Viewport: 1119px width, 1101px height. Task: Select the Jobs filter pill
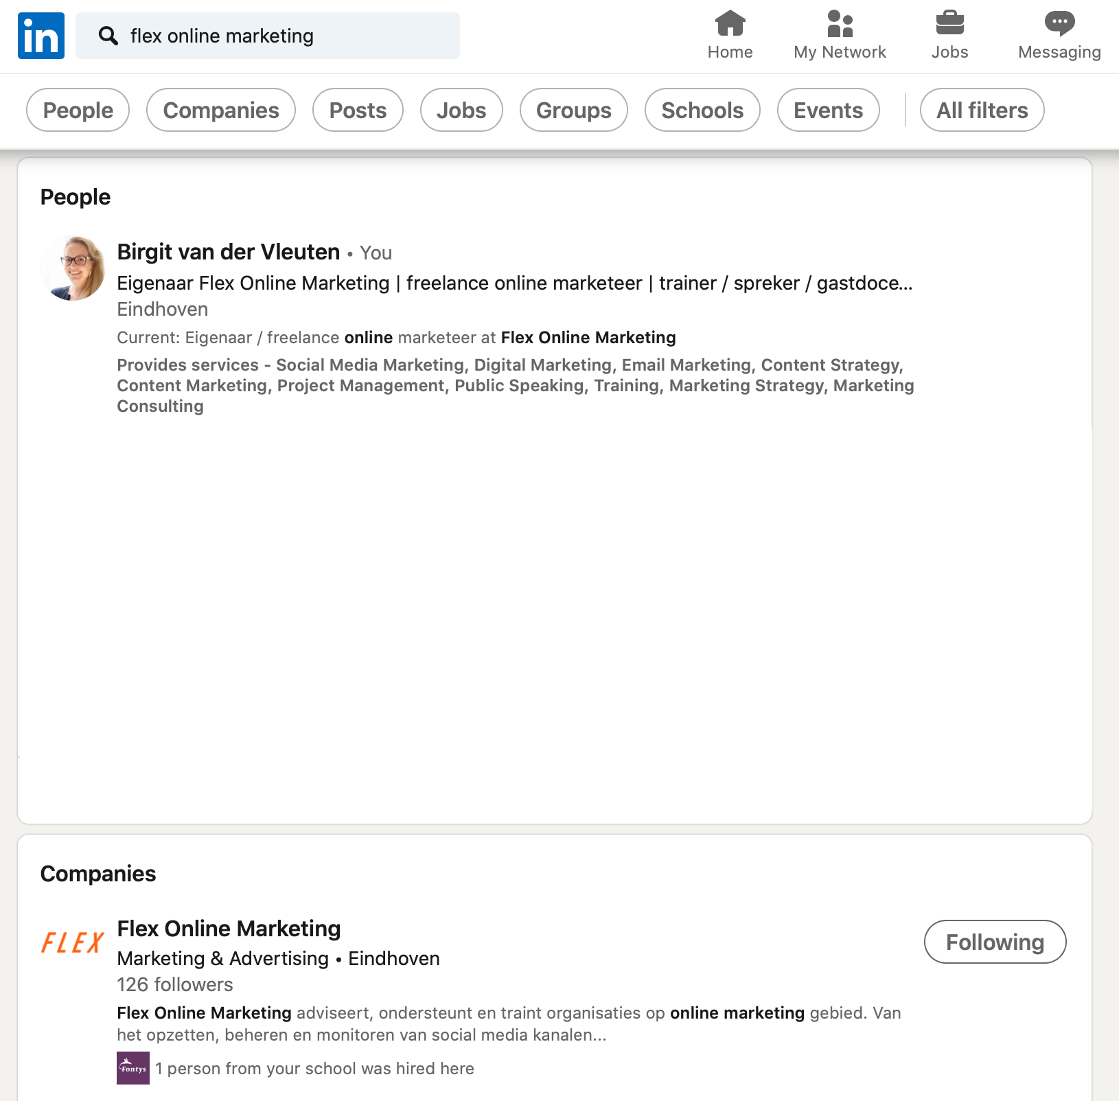[461, 110]
